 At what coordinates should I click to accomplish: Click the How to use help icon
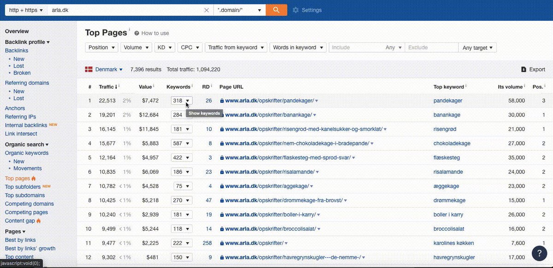pyautogui.click(x=137, y=33)
